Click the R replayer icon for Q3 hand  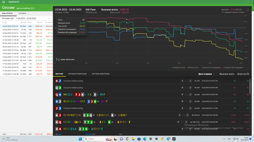pyautogui.click(x=182, y=88)
